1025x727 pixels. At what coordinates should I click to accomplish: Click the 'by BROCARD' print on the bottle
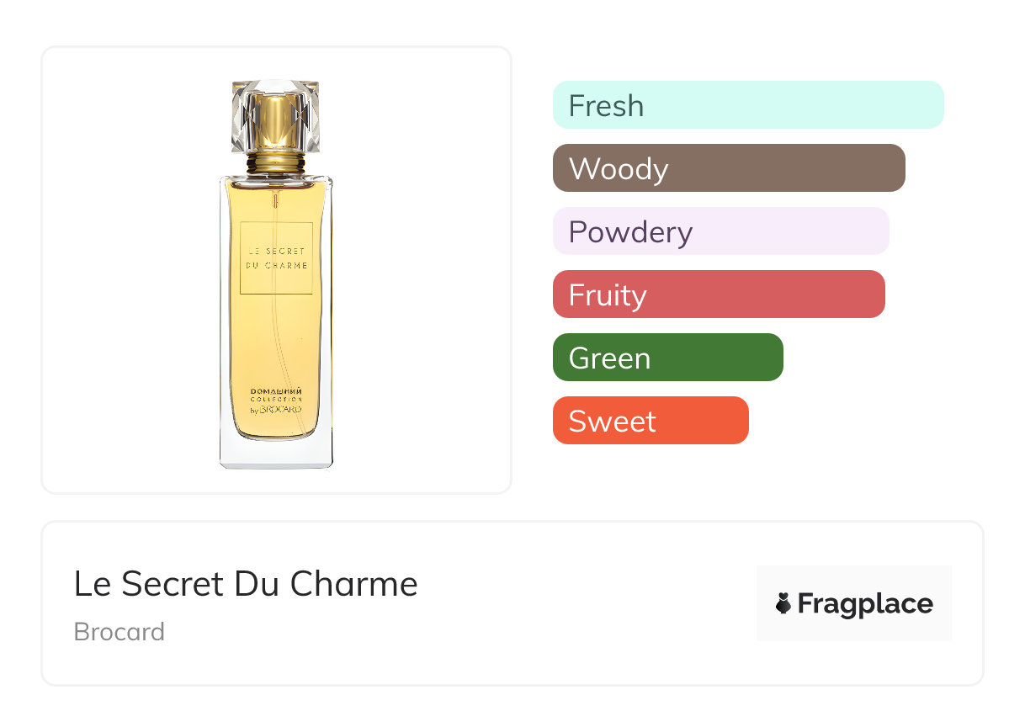(x=276, y=410)
